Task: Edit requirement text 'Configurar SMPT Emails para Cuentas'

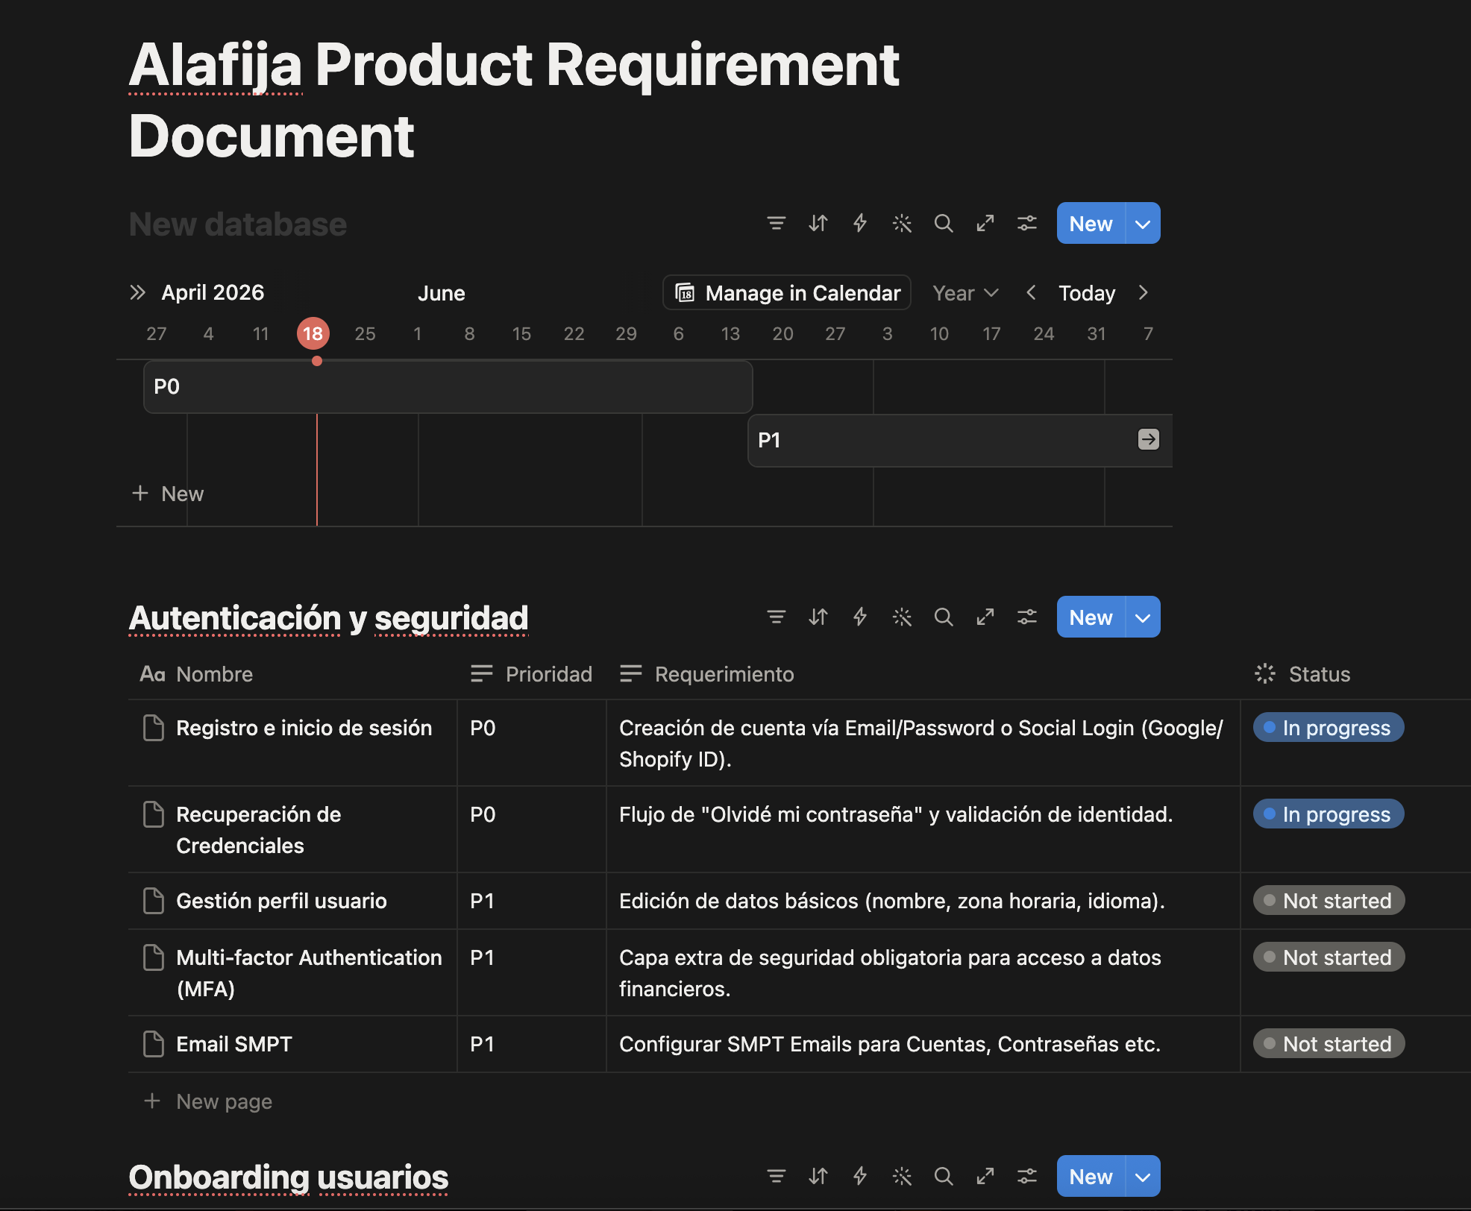Action: tap(890, 1044)
